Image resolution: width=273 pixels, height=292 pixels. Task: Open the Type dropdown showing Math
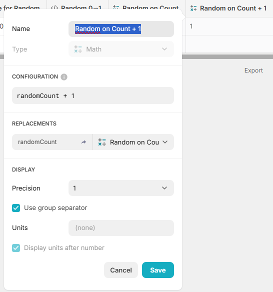coord(121,49)
